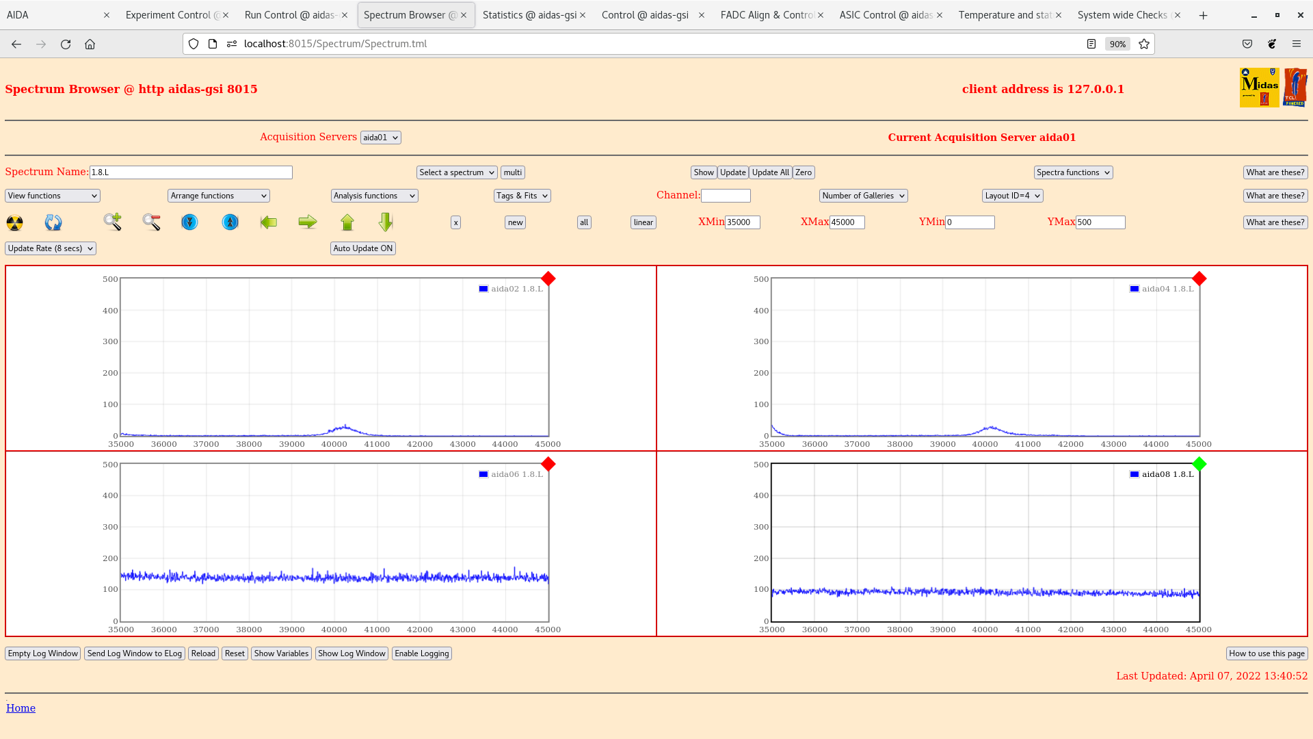Click the blue refresh arrows icon
The width and height of the screenshot is (1313, 739).
53,222
